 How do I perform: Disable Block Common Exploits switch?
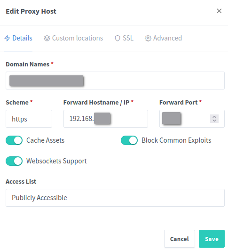[129, 140]
